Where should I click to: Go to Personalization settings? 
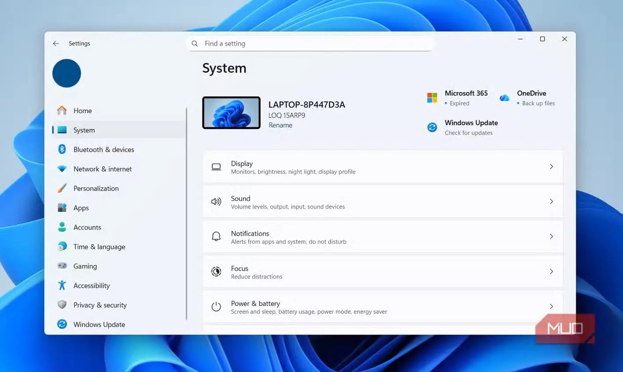click(x=96, y=188)
